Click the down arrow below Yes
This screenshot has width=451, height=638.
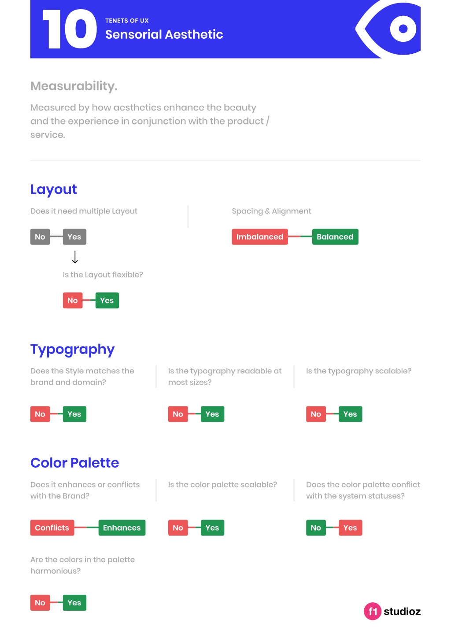click(75, 257)
